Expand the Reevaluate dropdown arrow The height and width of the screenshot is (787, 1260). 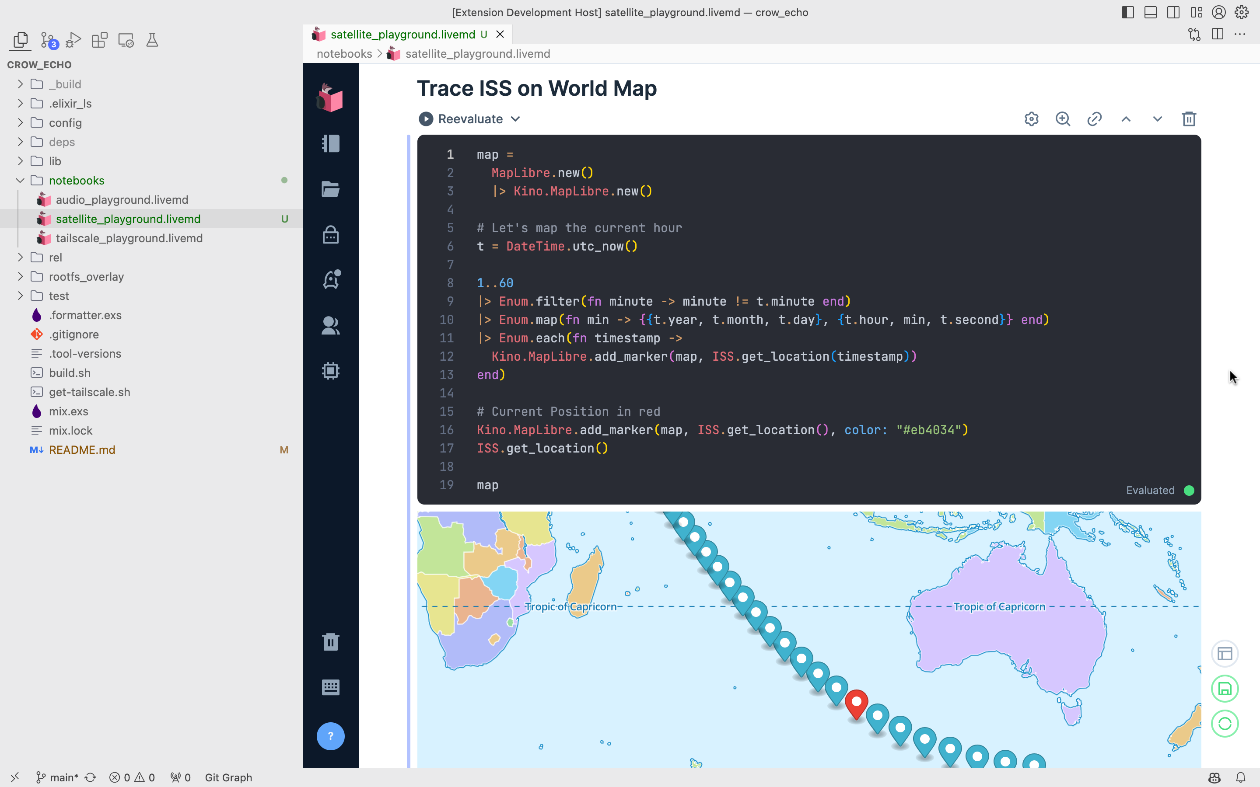(516, 118)
